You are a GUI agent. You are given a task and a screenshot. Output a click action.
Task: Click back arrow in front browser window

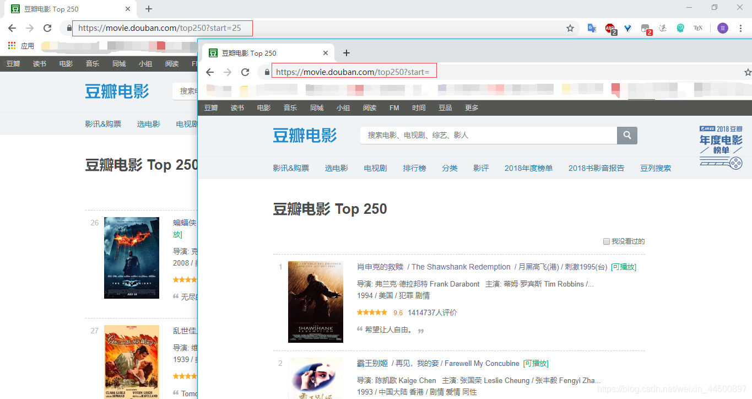[x=210, y=72]
